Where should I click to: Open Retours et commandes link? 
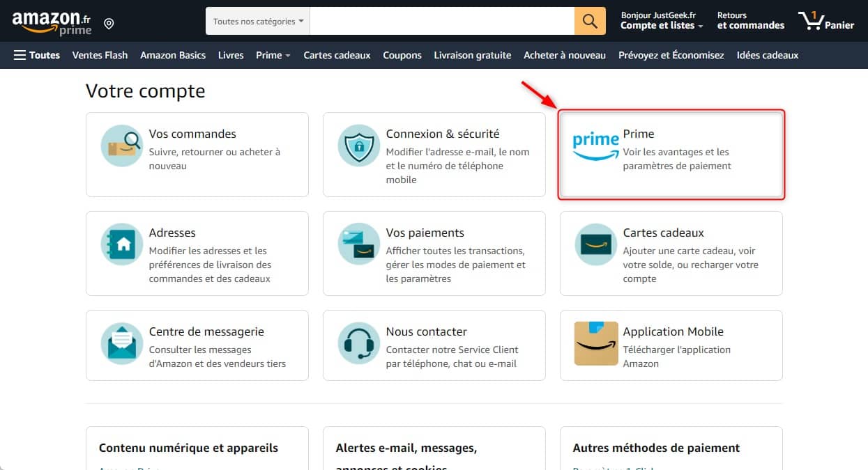point(751,21)
